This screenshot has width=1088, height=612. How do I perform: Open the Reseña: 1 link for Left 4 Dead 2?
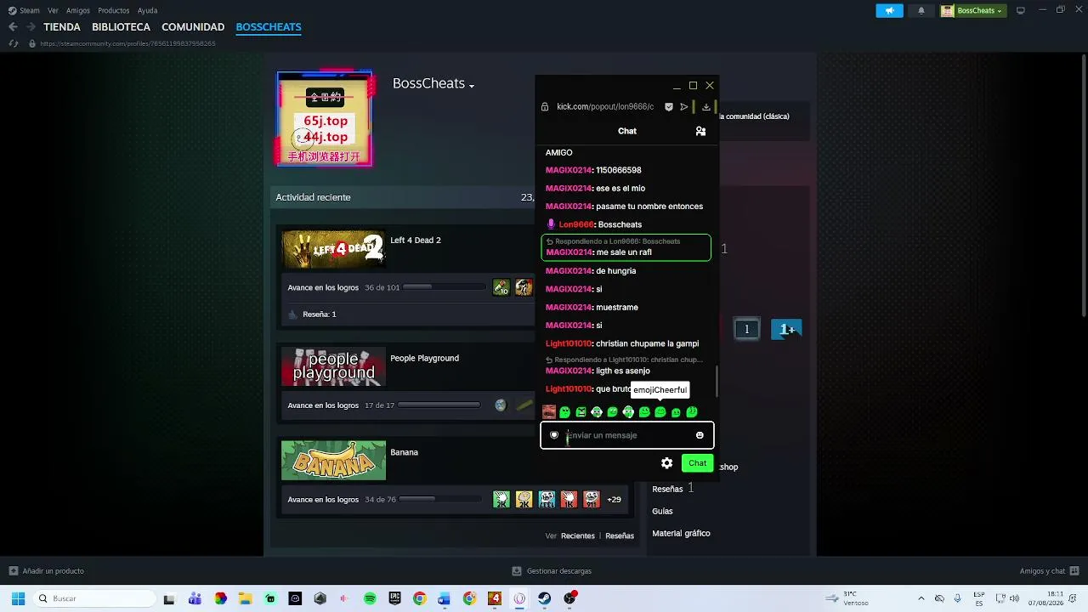320,314
